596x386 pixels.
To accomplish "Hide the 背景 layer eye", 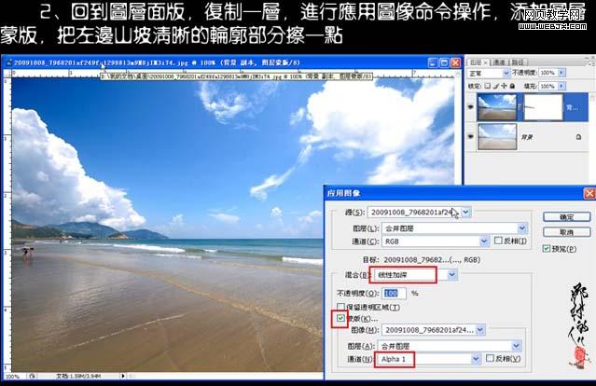I will (x=471, y=136).
